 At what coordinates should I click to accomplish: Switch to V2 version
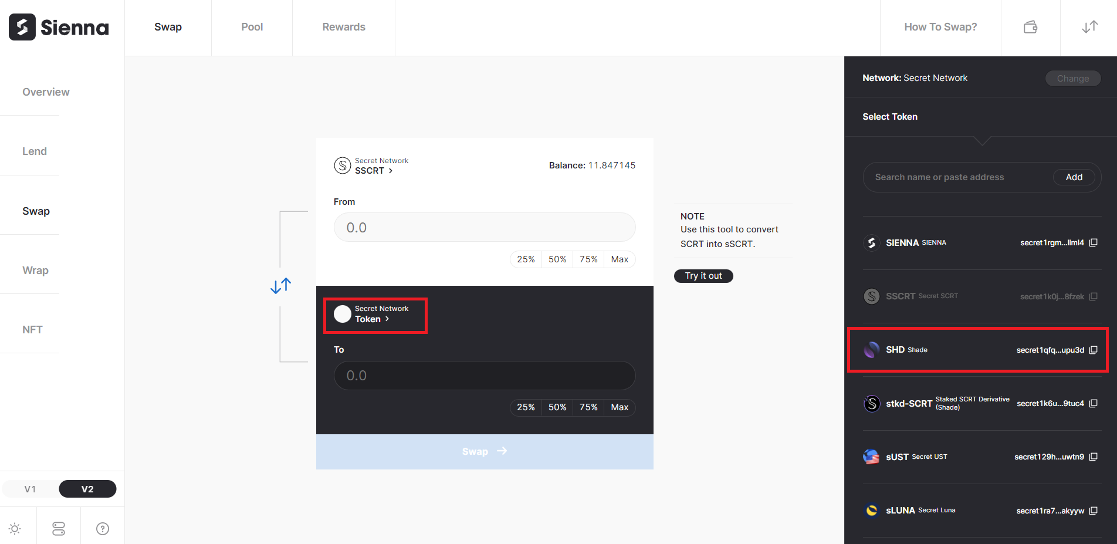click(87, 489)
